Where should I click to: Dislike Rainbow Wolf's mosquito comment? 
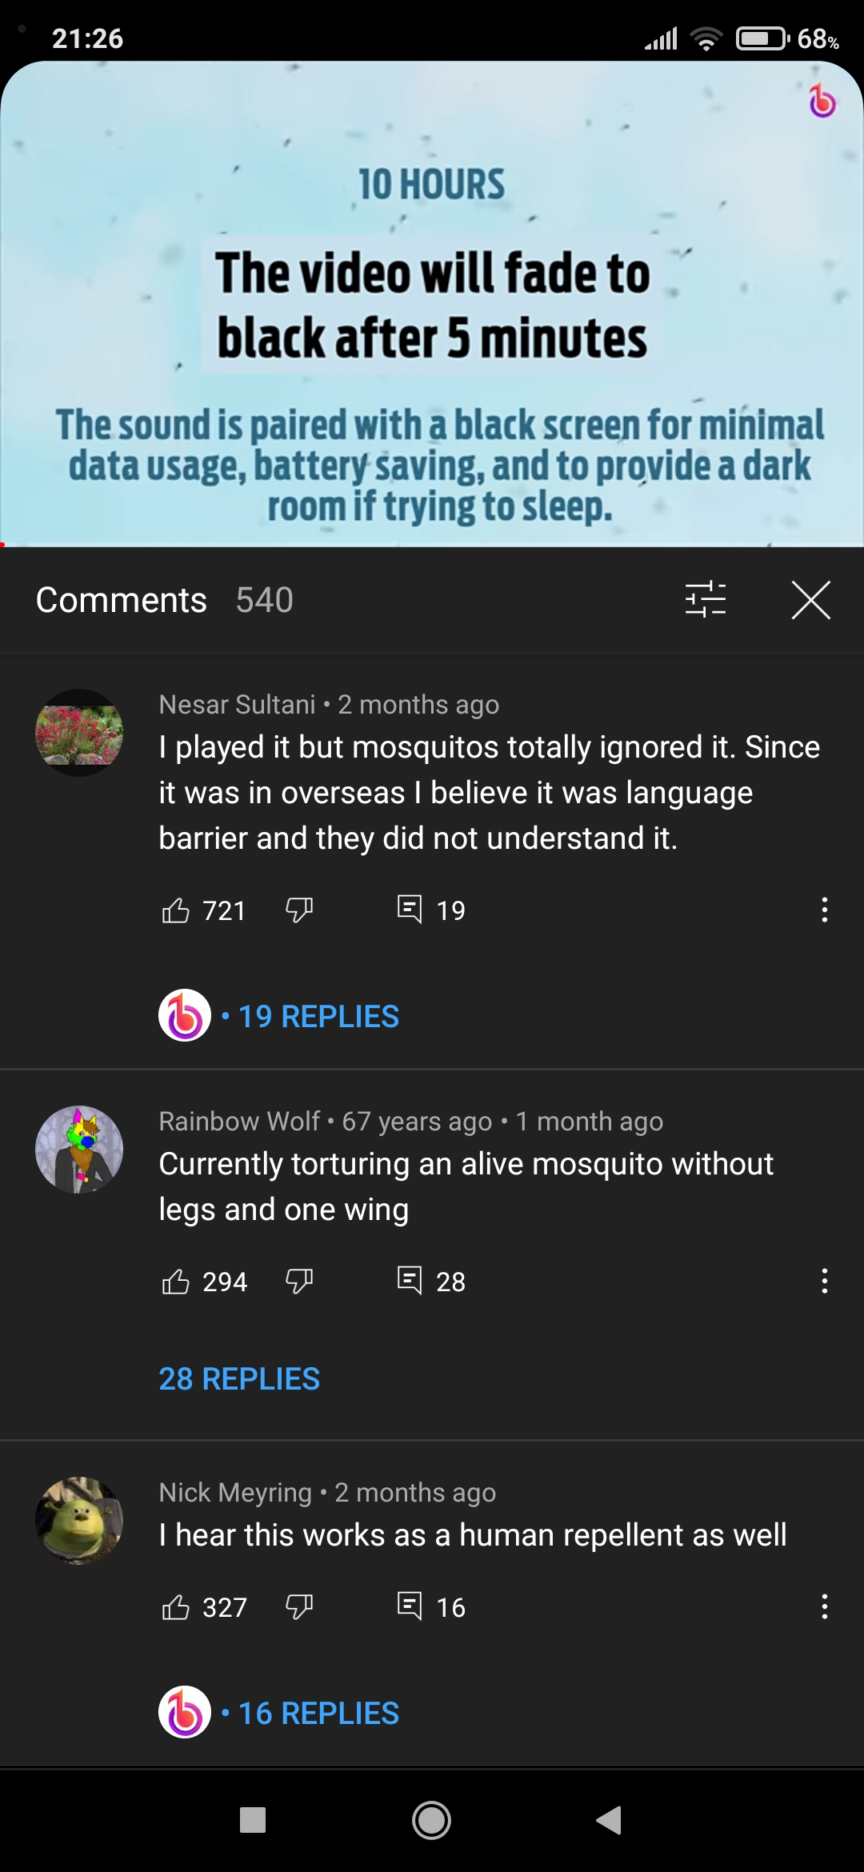299,1282
